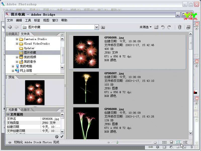Click the GP06007.jpg filename text

(114, 73)
